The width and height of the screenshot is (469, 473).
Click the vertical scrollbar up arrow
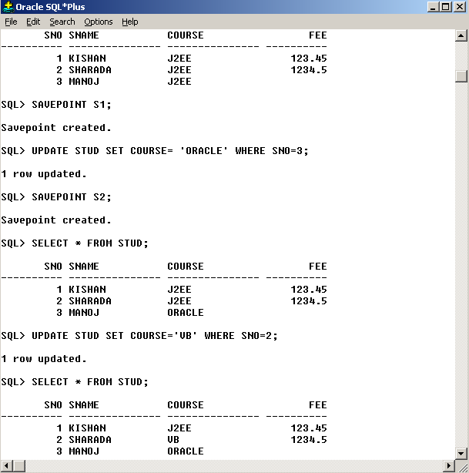click(461, 35)
